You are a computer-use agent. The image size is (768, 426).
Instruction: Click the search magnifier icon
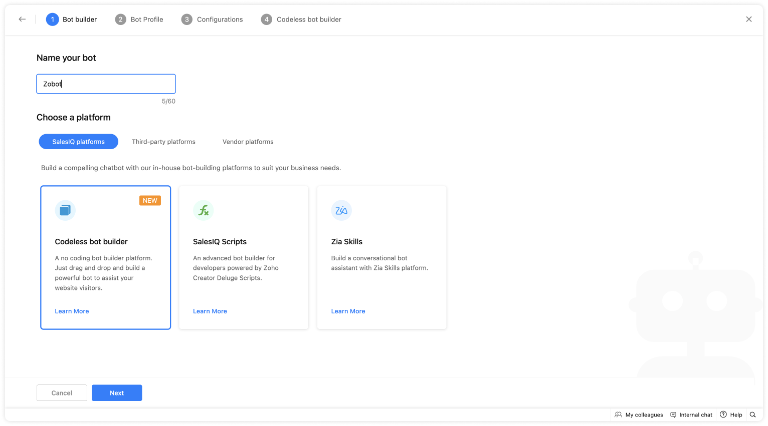[752, 415]
